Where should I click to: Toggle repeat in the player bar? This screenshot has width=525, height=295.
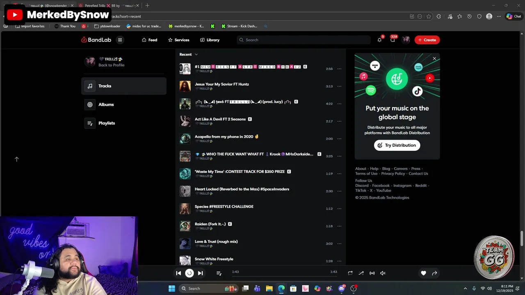[x=350, y=273]
